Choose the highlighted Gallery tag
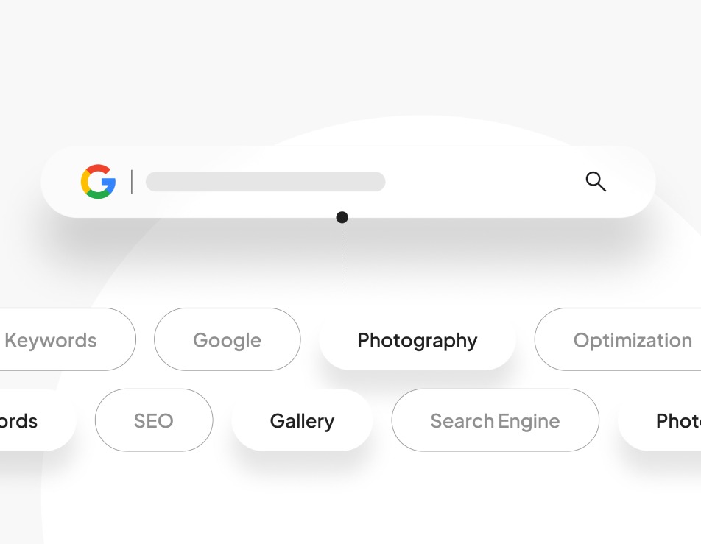Image resolution: width=701 pixels, height=544 pixels. click(x=302, y=421)
